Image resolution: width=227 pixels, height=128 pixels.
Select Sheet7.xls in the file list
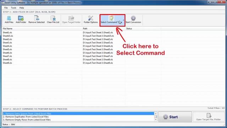7,56
